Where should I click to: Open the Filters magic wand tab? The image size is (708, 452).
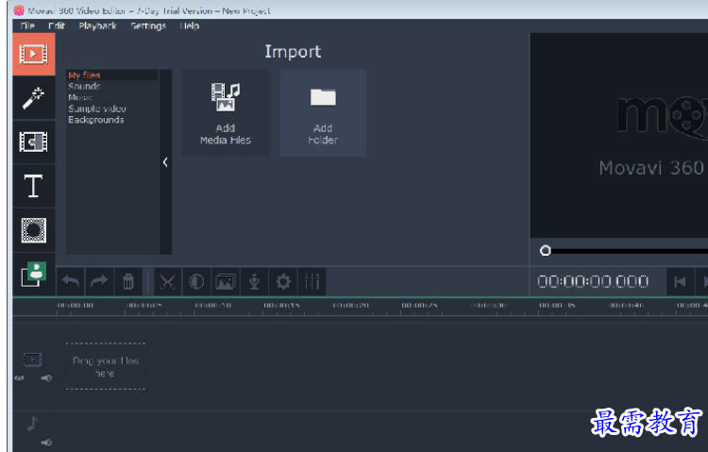(x=33, y=98)
